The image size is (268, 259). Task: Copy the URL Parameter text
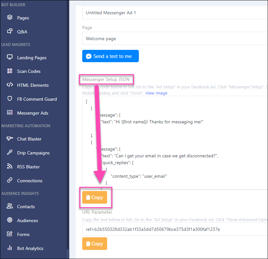point(95,243)
